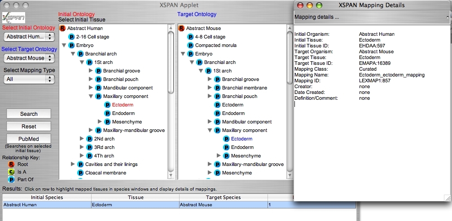This screenshot has width=452, height=221.
Task: Click the Target Species column header
Action: coord(224,197)
